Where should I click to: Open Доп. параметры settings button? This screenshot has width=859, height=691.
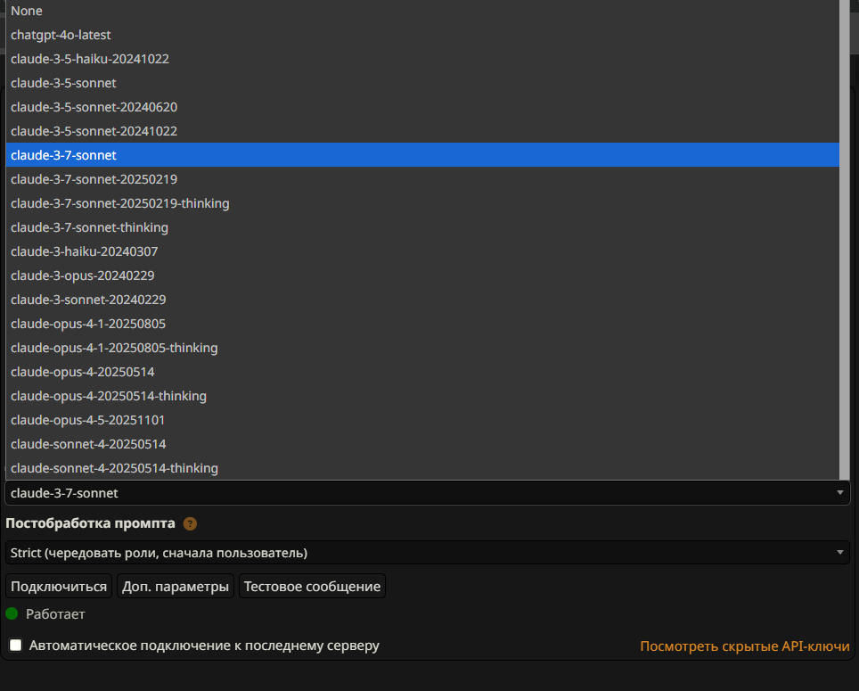176,586
